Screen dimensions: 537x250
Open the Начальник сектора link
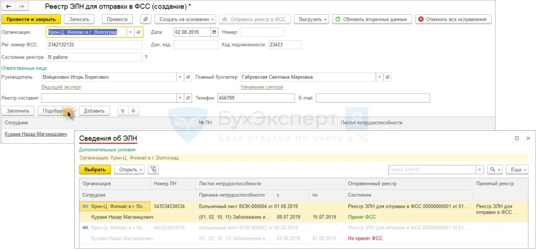(x=262, y=87)
